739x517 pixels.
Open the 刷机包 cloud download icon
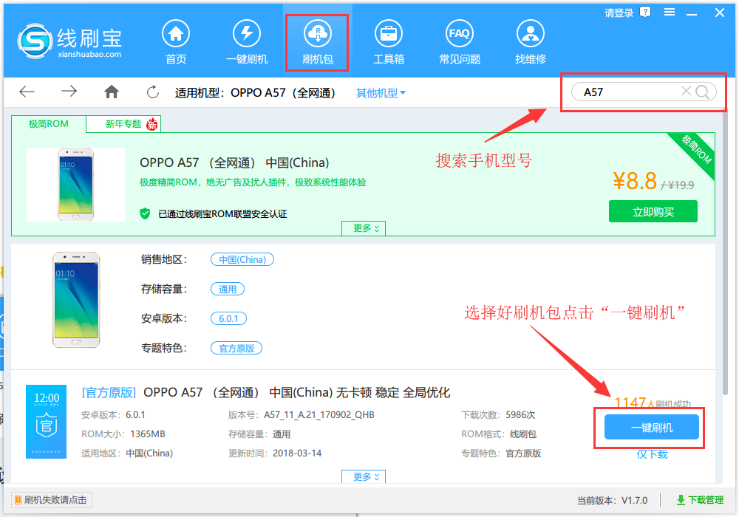[317, 32]
